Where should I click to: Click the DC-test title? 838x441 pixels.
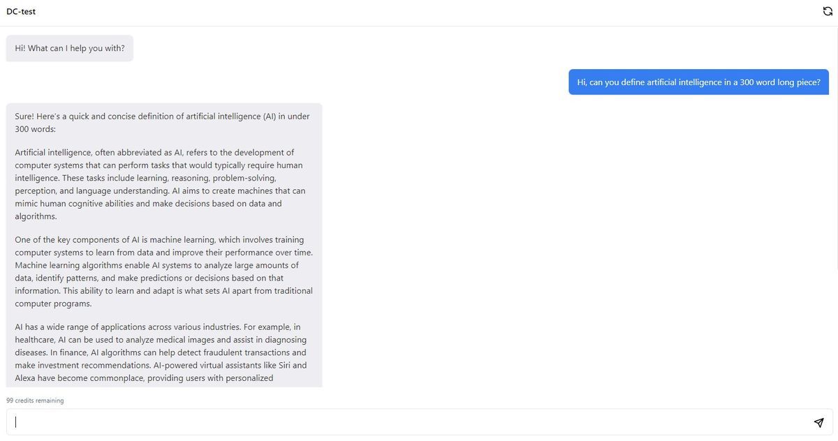pos(21,12)
